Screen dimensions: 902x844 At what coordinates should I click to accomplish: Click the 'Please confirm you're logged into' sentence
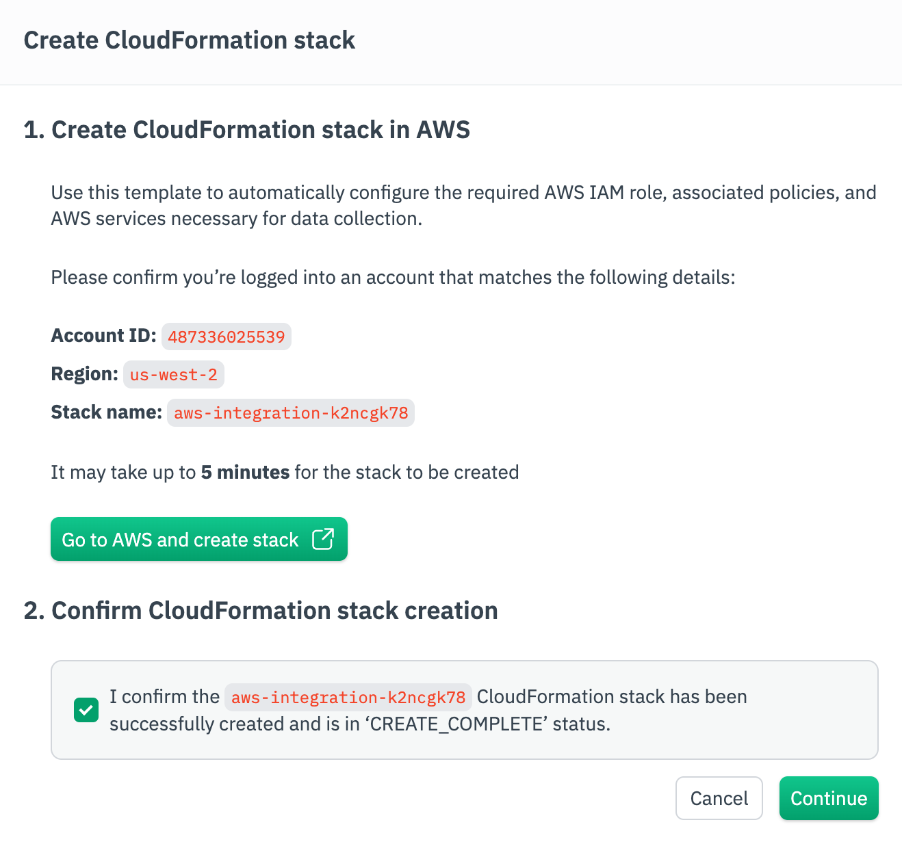point(393,278)
